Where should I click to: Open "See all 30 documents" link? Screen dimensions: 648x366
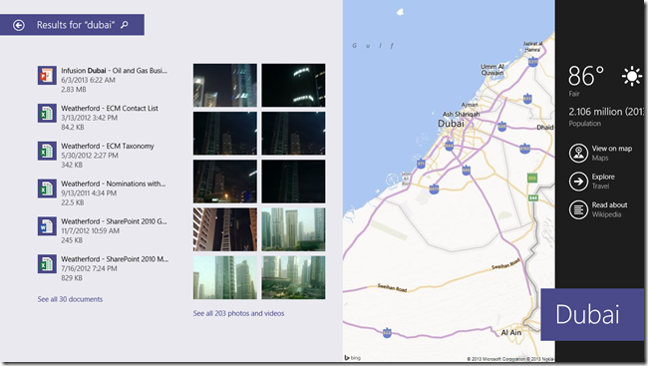point(70,299)
